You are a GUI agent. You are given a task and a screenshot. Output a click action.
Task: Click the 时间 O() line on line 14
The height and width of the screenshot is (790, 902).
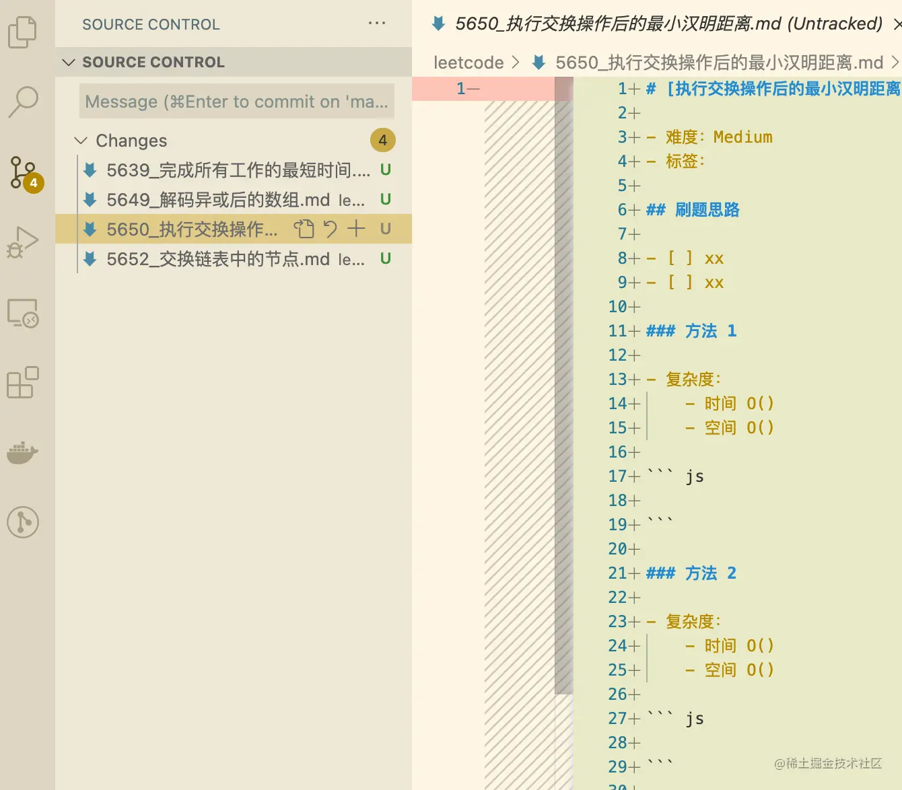click(x=730, y=404)
